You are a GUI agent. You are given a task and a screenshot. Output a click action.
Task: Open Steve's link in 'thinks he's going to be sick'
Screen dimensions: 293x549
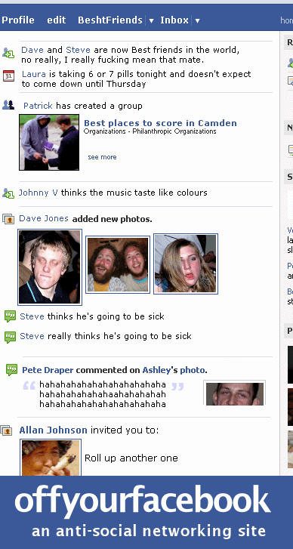pyautogui.click(x=32, y=316)
